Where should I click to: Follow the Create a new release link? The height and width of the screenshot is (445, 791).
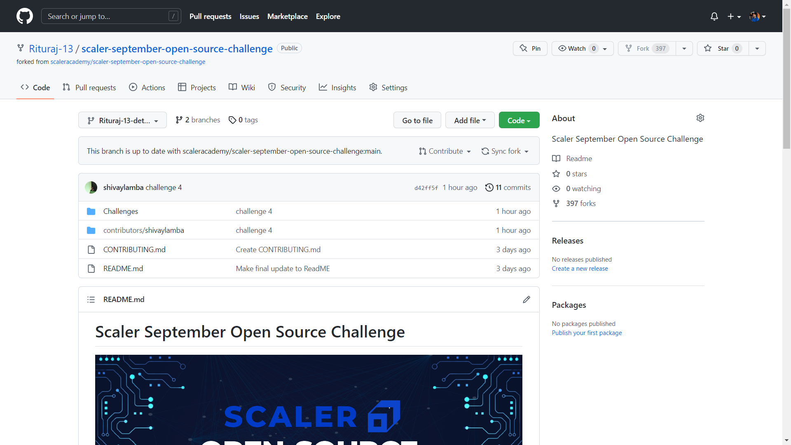[580, 269]
